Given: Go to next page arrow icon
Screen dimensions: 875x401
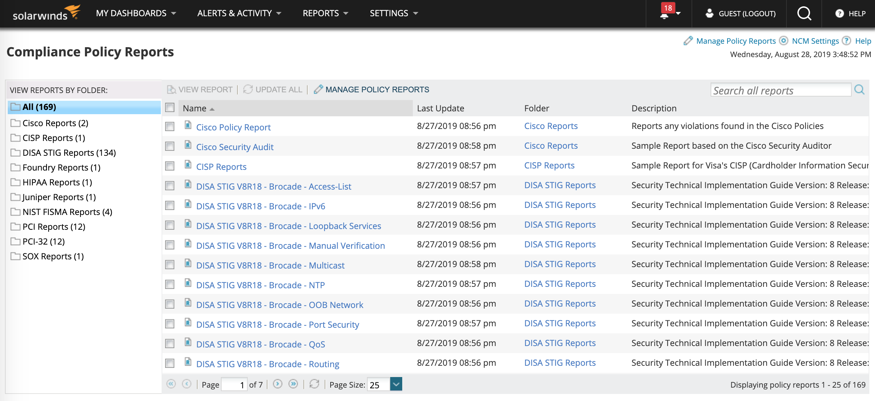Looking at the screenshot, I should click(x=278, y=384).
